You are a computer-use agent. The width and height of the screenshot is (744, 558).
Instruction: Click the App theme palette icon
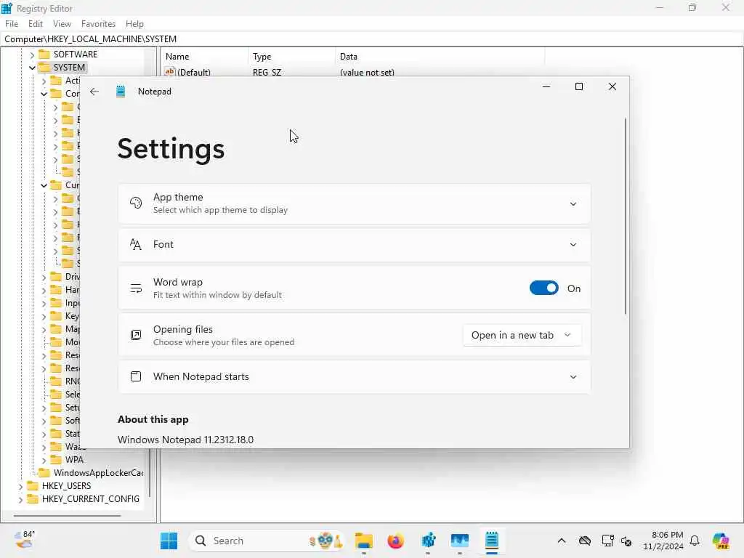click(x=136, y=203)
